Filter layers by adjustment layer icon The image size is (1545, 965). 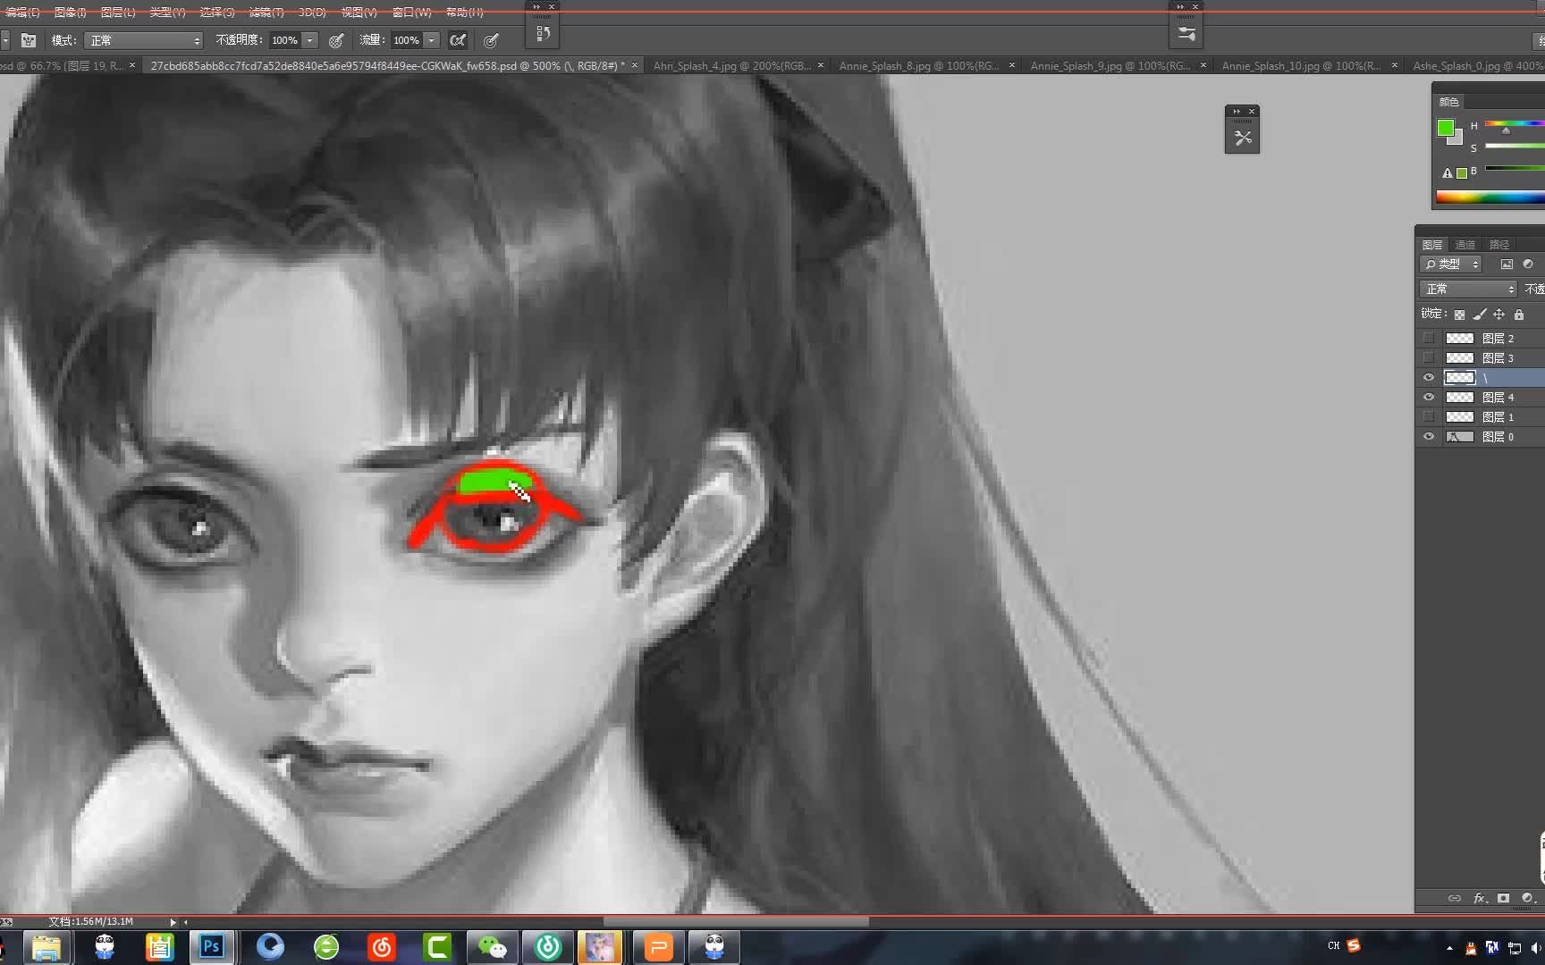pyautogui.click(x=1528, y=264)
